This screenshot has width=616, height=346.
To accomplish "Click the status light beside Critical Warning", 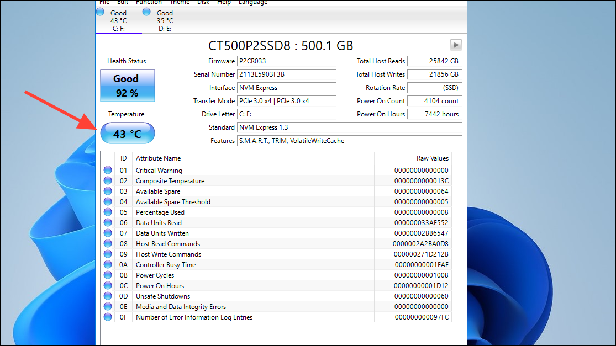I will pyautogui.click(x=108, y=170).
